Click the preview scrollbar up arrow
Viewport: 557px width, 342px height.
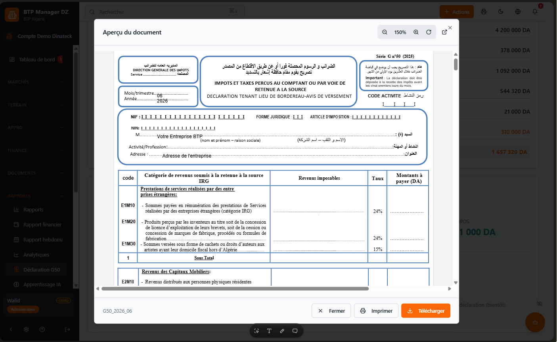(x=456, y=54)
